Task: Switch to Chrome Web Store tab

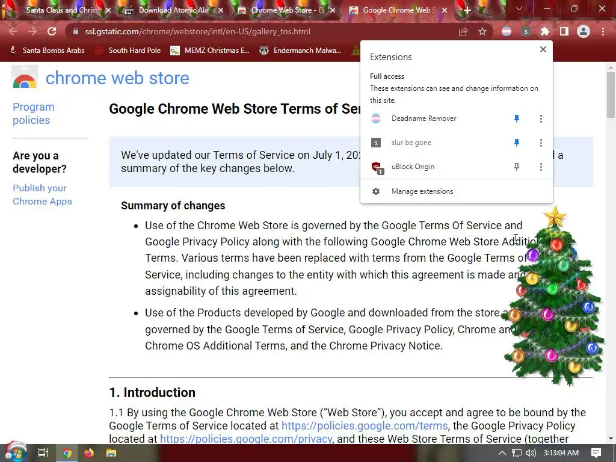Action: 286,10
